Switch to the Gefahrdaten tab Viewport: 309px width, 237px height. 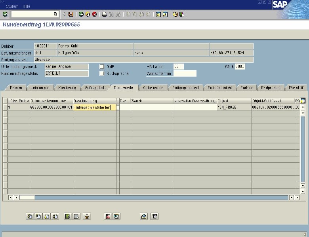[153, 88]
